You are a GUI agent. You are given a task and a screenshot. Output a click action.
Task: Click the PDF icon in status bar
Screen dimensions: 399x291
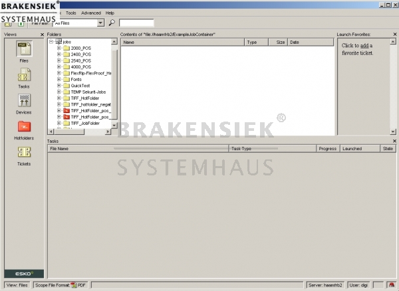[74, 285]
